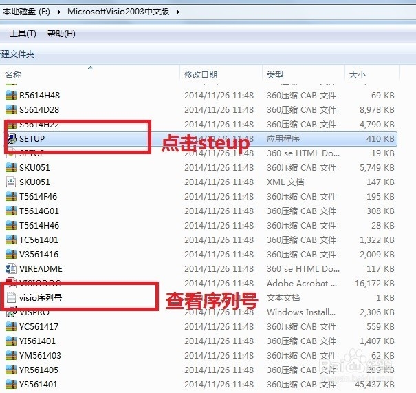This screenshot has height=393, width=416.
Task: Click the 5,749 KB size cell
Action: click(377, 167)
